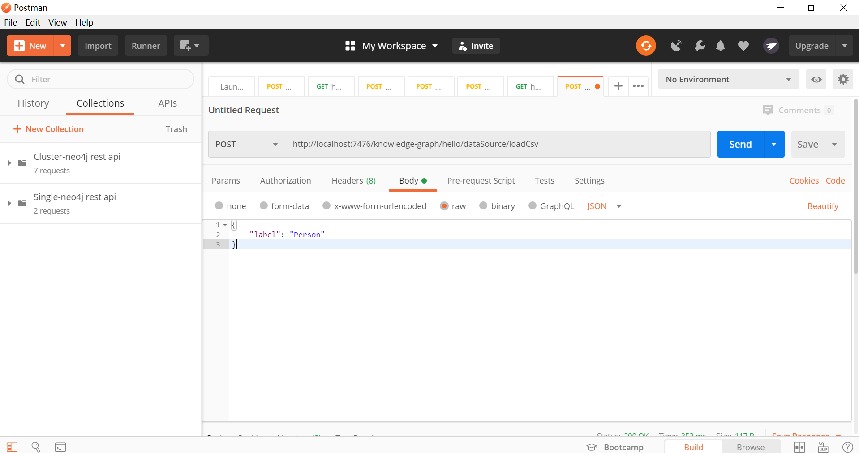Switch to the APIs tab
This screenshot has width=859, height=453.
click(168, 103)
